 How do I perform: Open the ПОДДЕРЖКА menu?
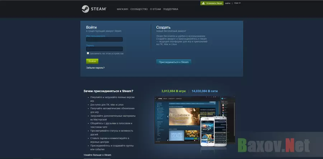pyautogui.click(x=170, y=9)
